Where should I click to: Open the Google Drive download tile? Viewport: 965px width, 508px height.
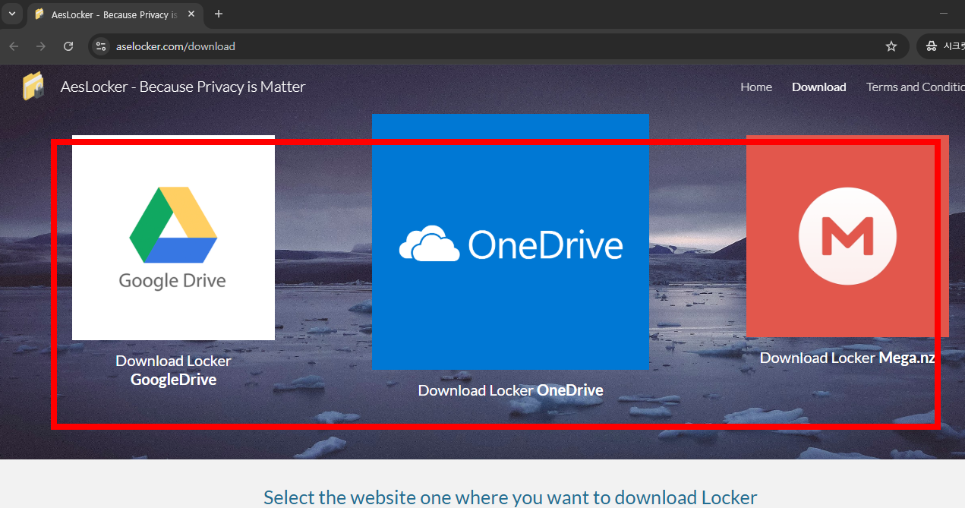click(x=173, y=238)
